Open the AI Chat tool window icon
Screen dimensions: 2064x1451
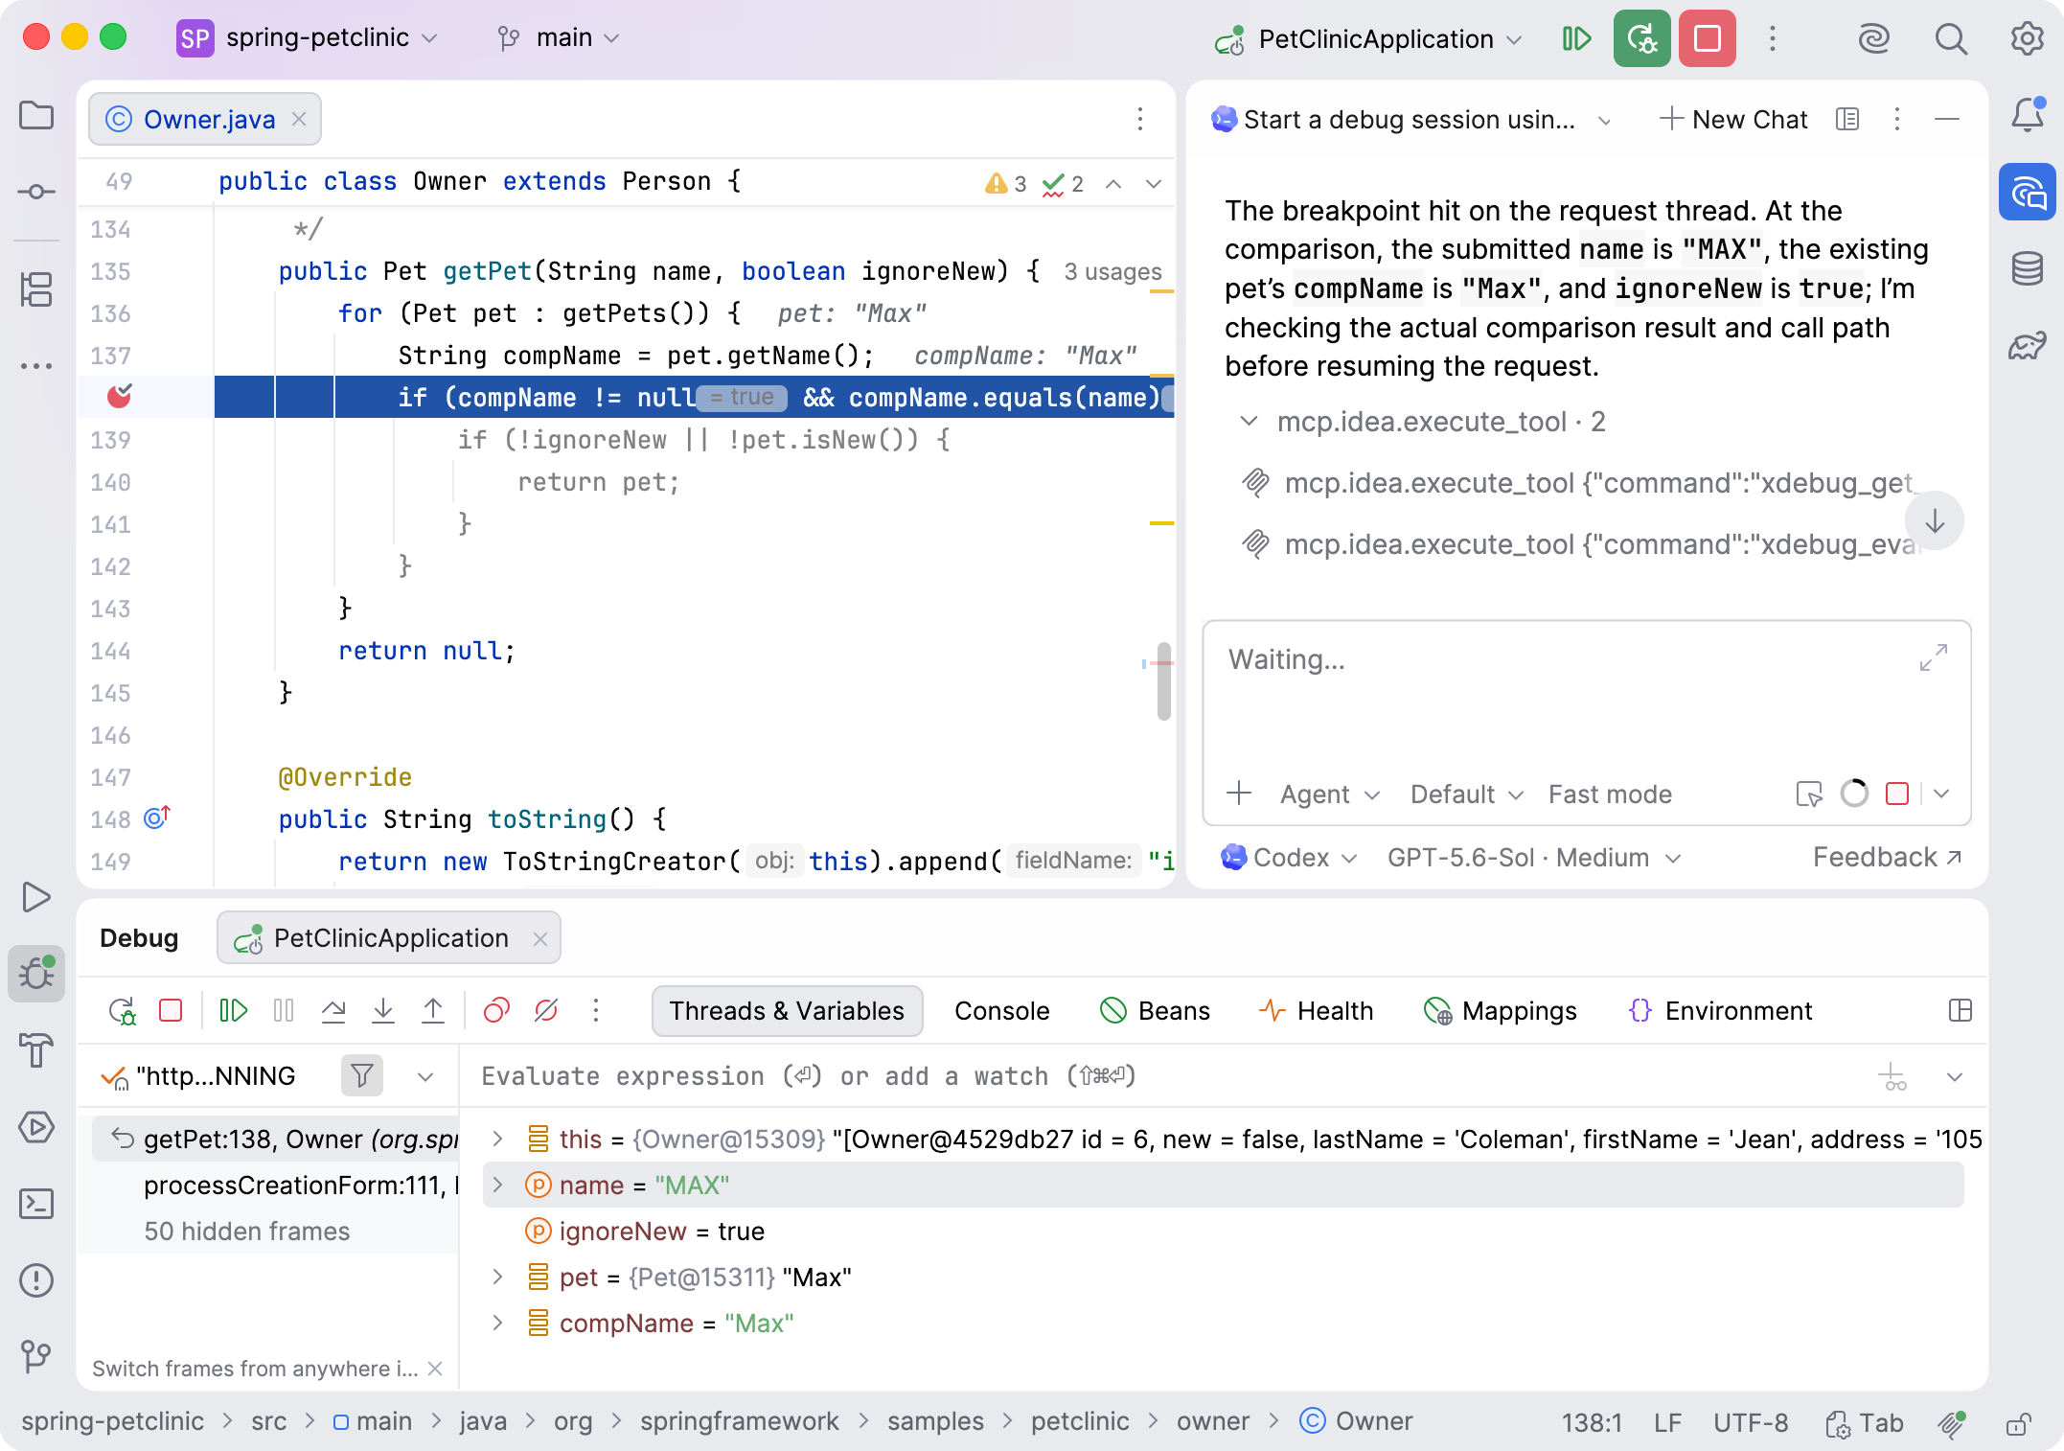coord(2028,193)
